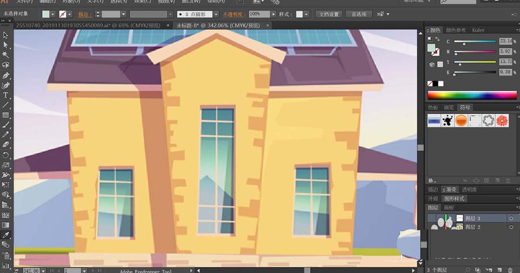
Task: Open the symbol libraries menu icon
Action: click(432, 180)
